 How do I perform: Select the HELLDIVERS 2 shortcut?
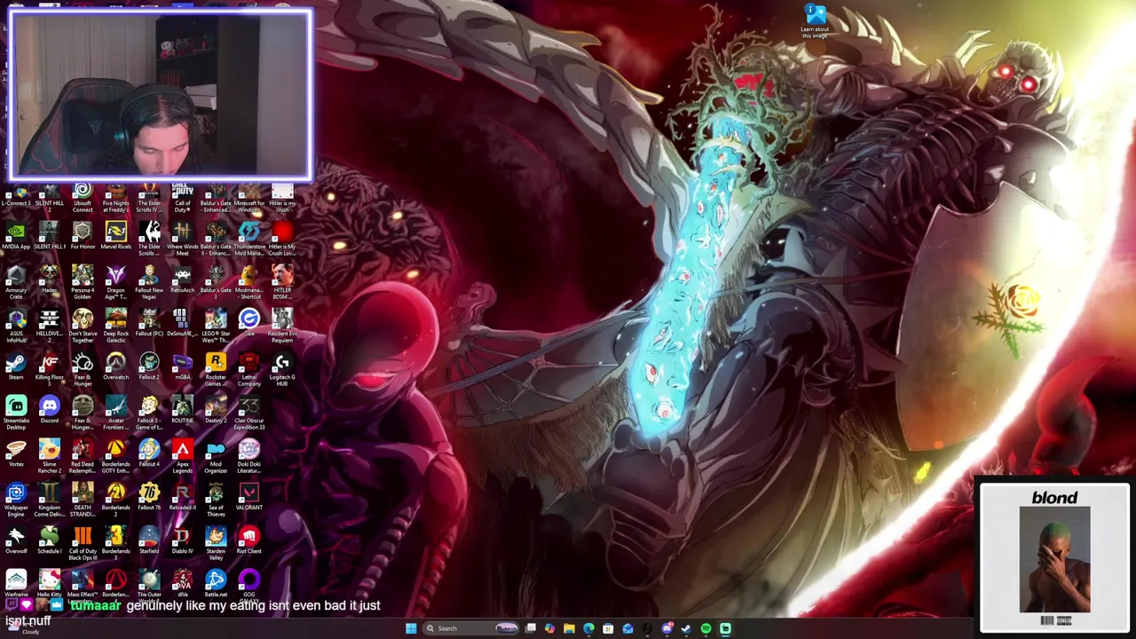point(49,326)
